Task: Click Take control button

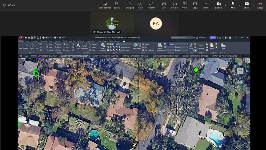Action: pyautogui.click(x=104, y=5)
